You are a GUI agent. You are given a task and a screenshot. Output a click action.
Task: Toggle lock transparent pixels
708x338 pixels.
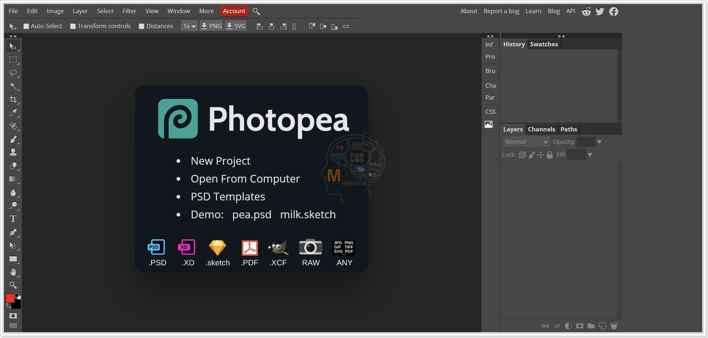[522, 155]
